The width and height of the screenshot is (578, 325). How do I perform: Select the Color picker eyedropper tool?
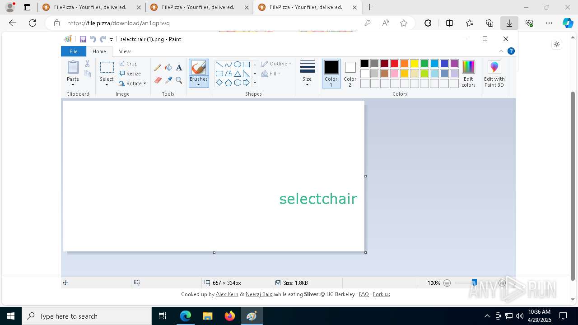[168, 80]
